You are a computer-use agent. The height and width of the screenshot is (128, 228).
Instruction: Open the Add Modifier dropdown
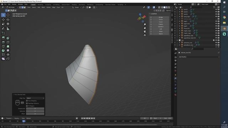199,57
